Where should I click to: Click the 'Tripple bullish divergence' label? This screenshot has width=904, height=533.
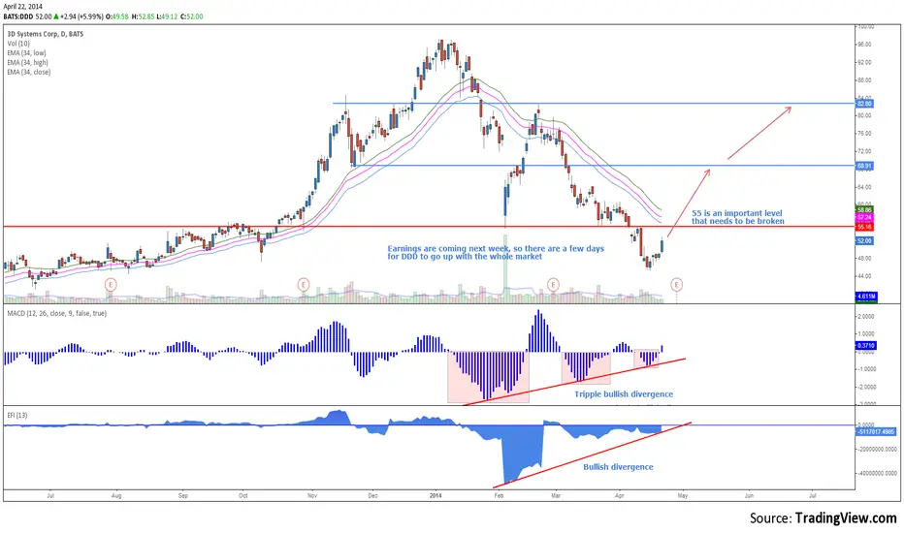coord(624,394)
